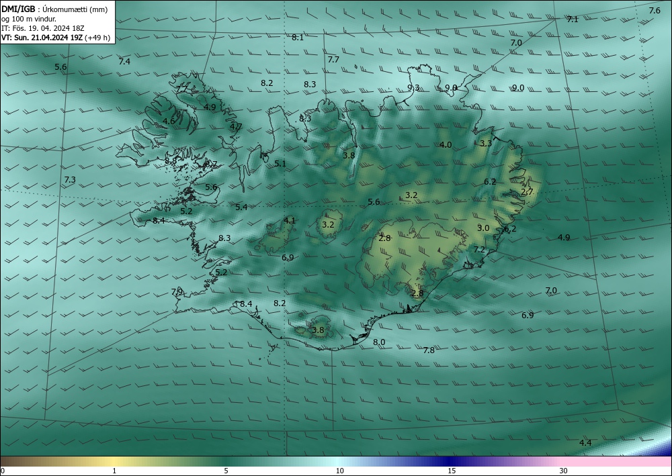Image resolution: width=672 pixels, height=476 pixels.
Task: Click the map value 8.0 off south coast
Action: point(379,342)
